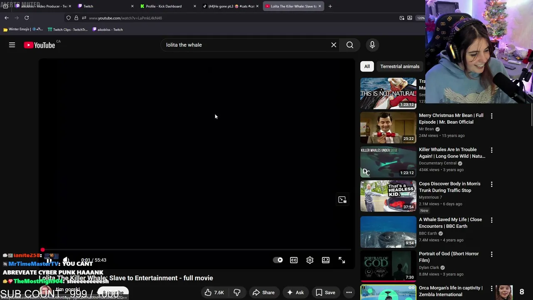Click the info card icon on the video
Viewport: 533px width, 300px height.
[342, 200]
